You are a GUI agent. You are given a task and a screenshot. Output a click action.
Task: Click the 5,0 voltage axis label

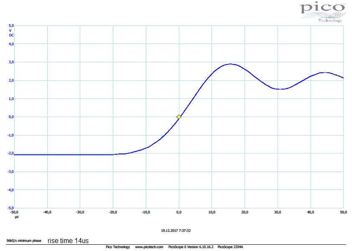pos(11,26)
